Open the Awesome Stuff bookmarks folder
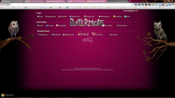 [x=128, y=8]
